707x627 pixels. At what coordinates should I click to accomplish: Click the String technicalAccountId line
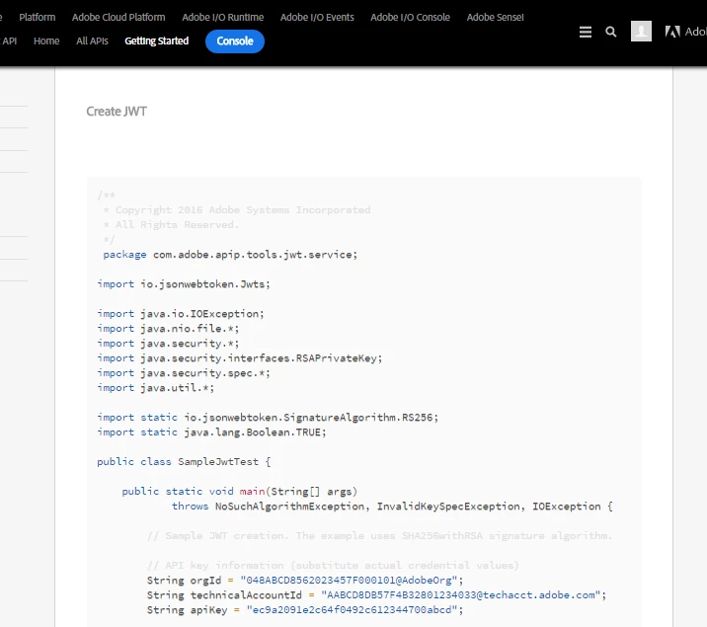point(376,595)
